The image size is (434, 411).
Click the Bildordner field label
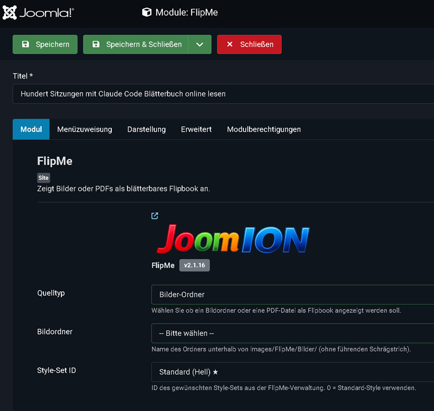point(55,332)
